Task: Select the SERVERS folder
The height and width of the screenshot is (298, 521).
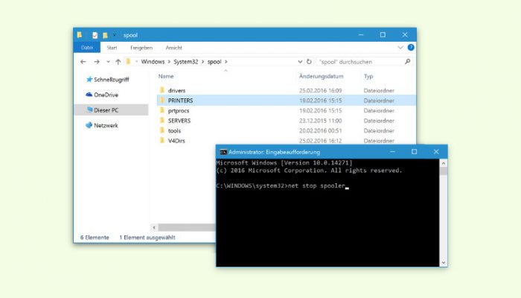Action: (x=179, y=121)
